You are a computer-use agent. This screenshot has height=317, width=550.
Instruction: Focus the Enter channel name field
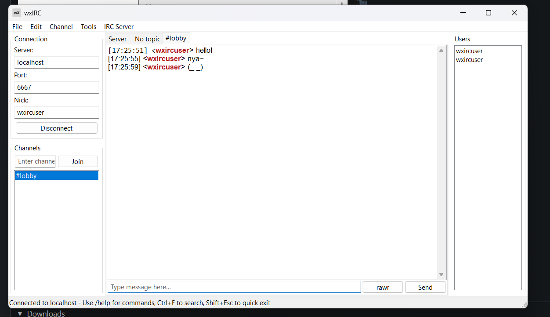pyautogui.click(x=36, y=161)
